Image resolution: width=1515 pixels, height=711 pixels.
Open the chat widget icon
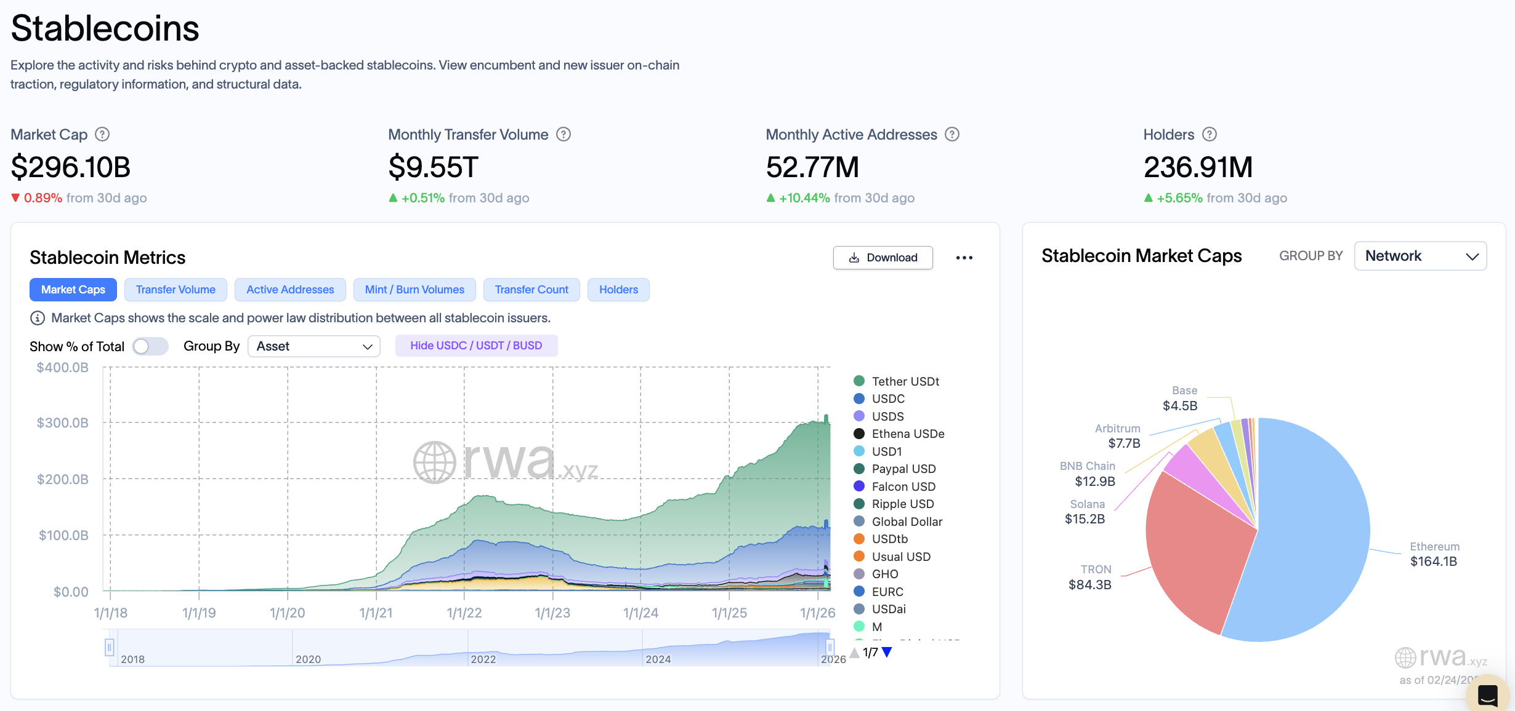[1487, 696]
